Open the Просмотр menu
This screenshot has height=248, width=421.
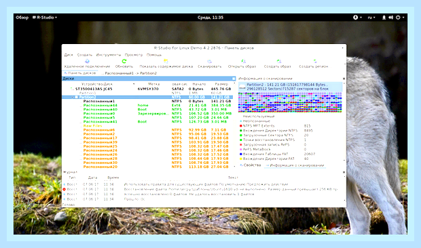coord(134,55)
